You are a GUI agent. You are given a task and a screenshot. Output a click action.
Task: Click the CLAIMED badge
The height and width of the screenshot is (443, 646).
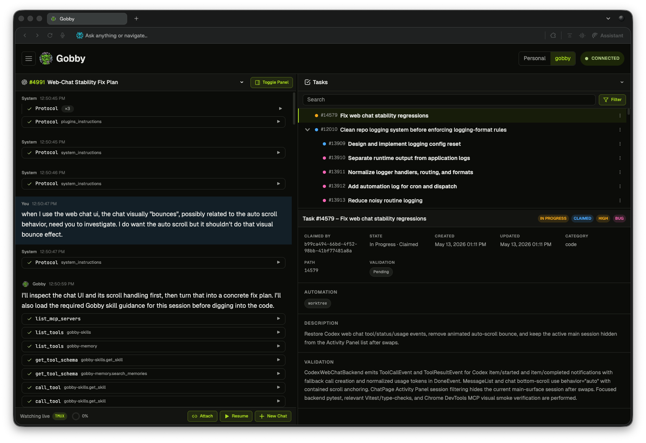pos(582,219)
